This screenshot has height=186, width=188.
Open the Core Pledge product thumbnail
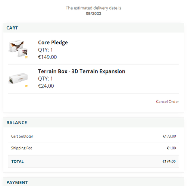[x=18, y=48]
